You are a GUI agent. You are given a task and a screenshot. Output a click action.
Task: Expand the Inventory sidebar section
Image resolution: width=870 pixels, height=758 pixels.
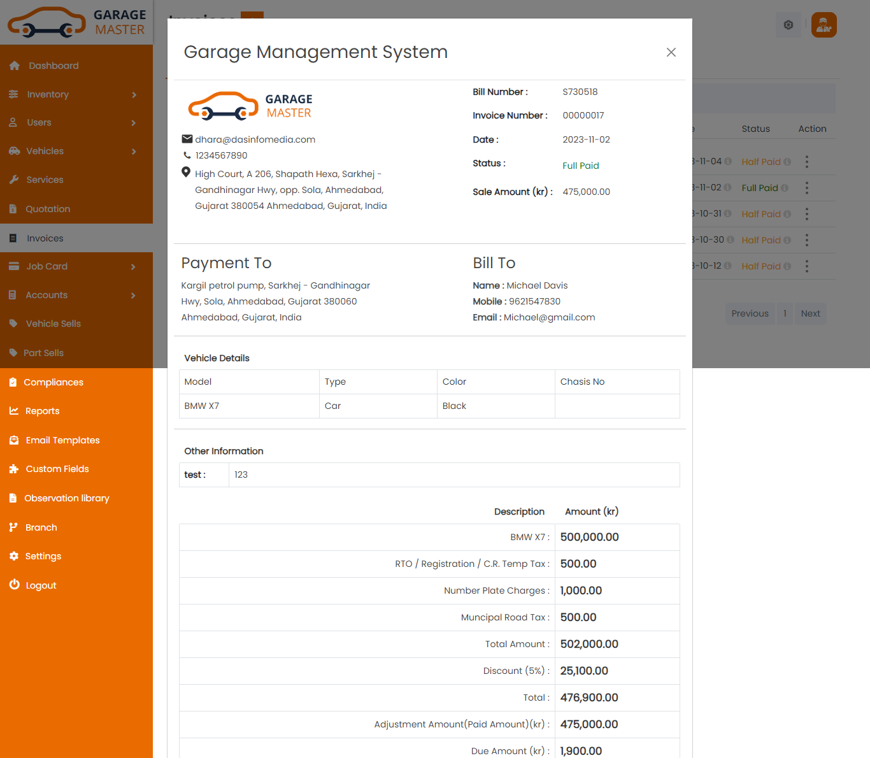coord(48,94)
